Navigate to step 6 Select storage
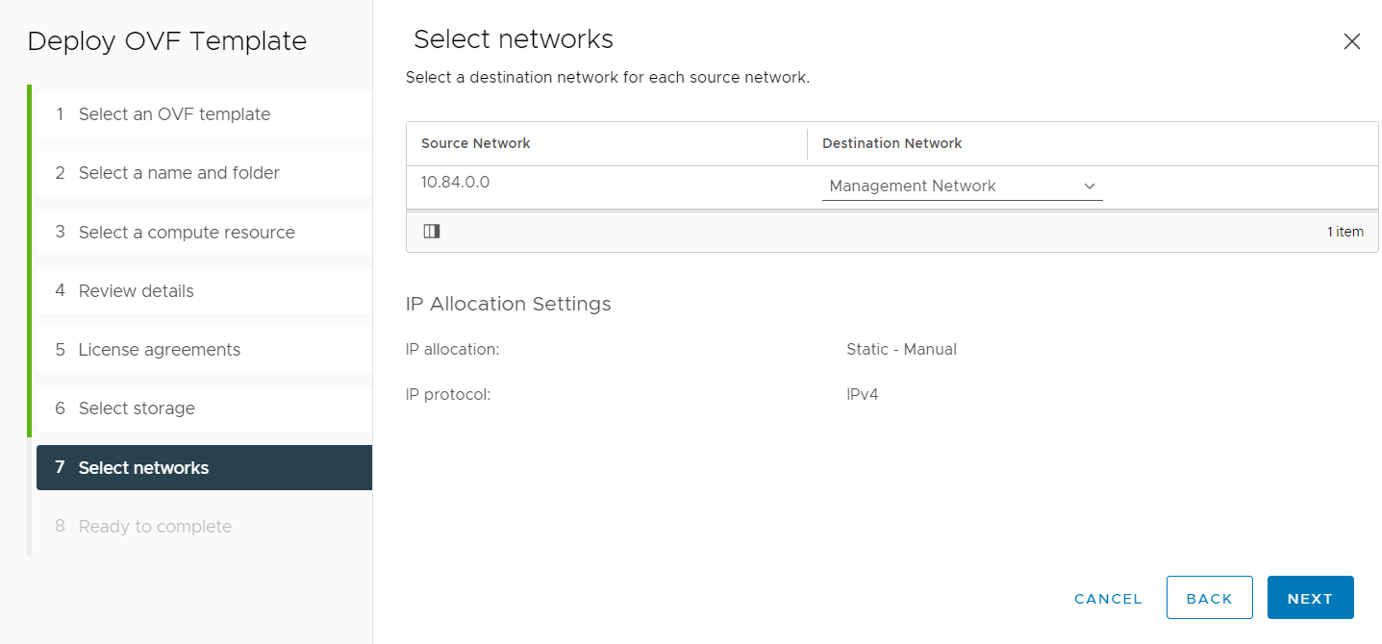This screenshot has height=644, width=1382. tap(137, 409)
